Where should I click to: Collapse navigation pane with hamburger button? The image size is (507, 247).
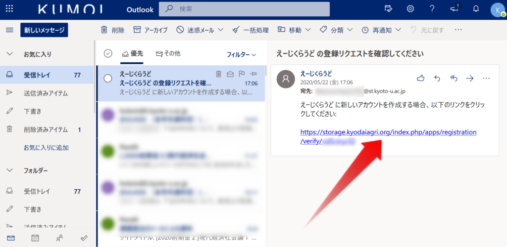click(x=9, y=30)
